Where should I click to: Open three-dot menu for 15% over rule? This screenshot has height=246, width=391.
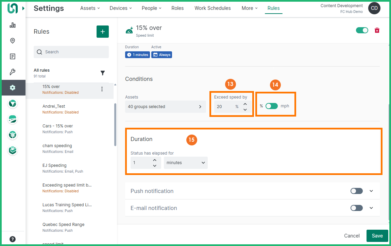102,89
